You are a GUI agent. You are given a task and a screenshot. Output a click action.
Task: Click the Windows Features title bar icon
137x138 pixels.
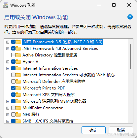pos(5,5)
